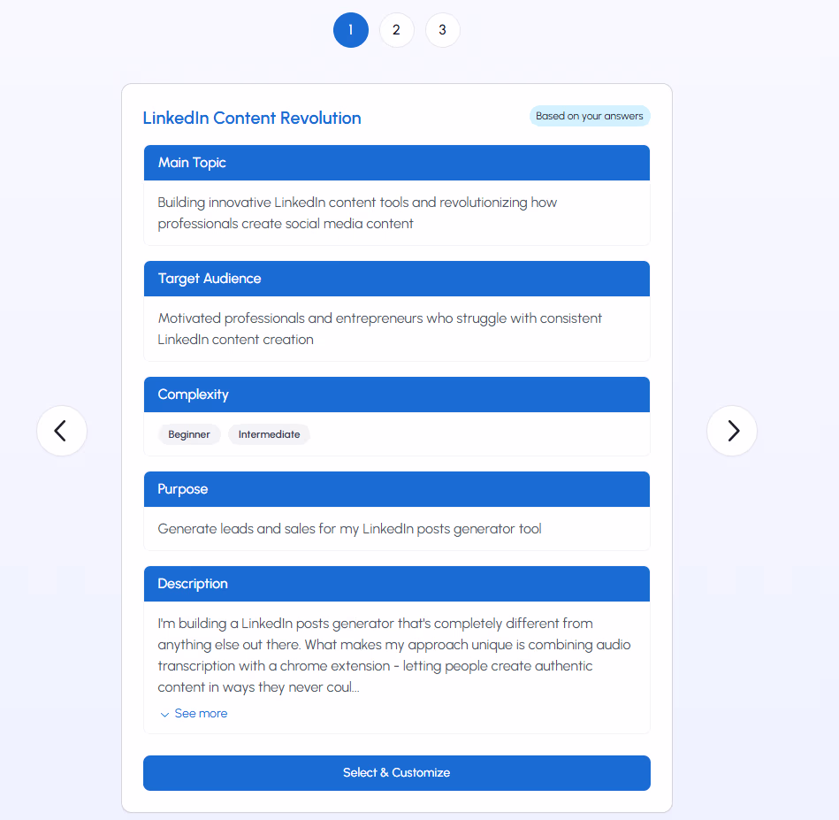839x820 pixels.
Task: Select page 1 in the pagination
Action: click(x=351, y=30)
